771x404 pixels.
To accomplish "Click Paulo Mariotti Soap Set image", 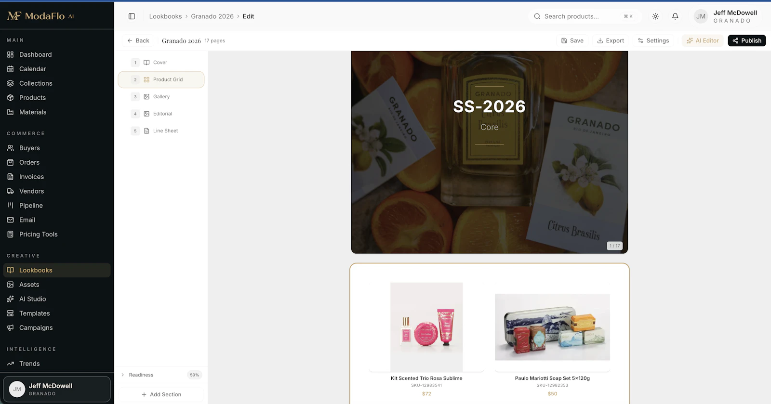I will pyautogui.click(x=552, y=327).
